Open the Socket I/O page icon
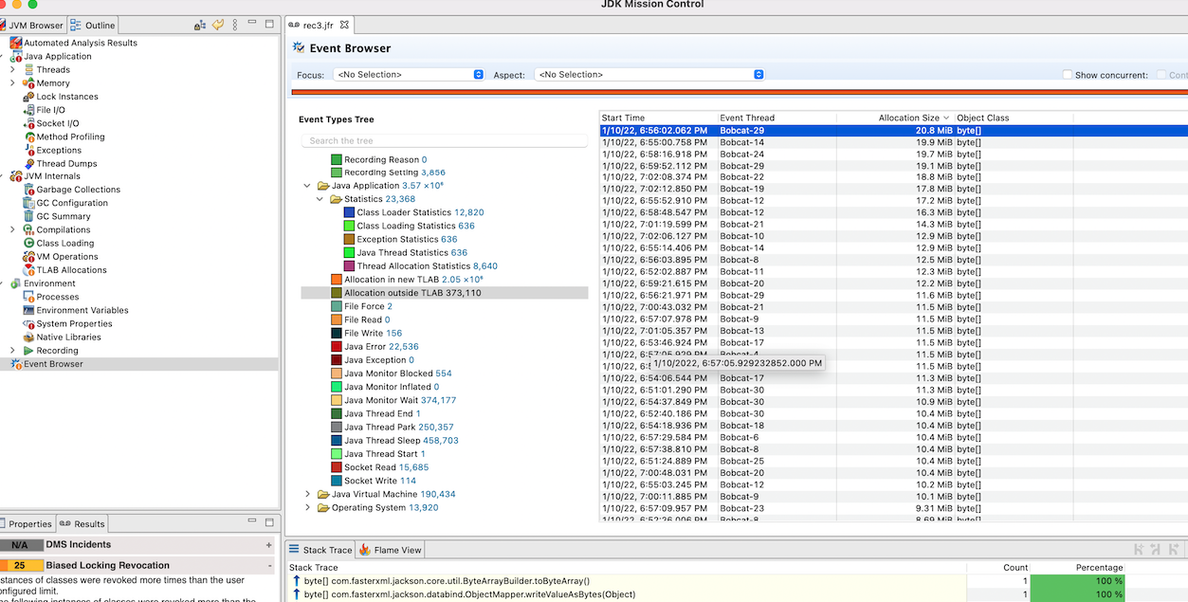1188x602 pixels. [28, 123]
